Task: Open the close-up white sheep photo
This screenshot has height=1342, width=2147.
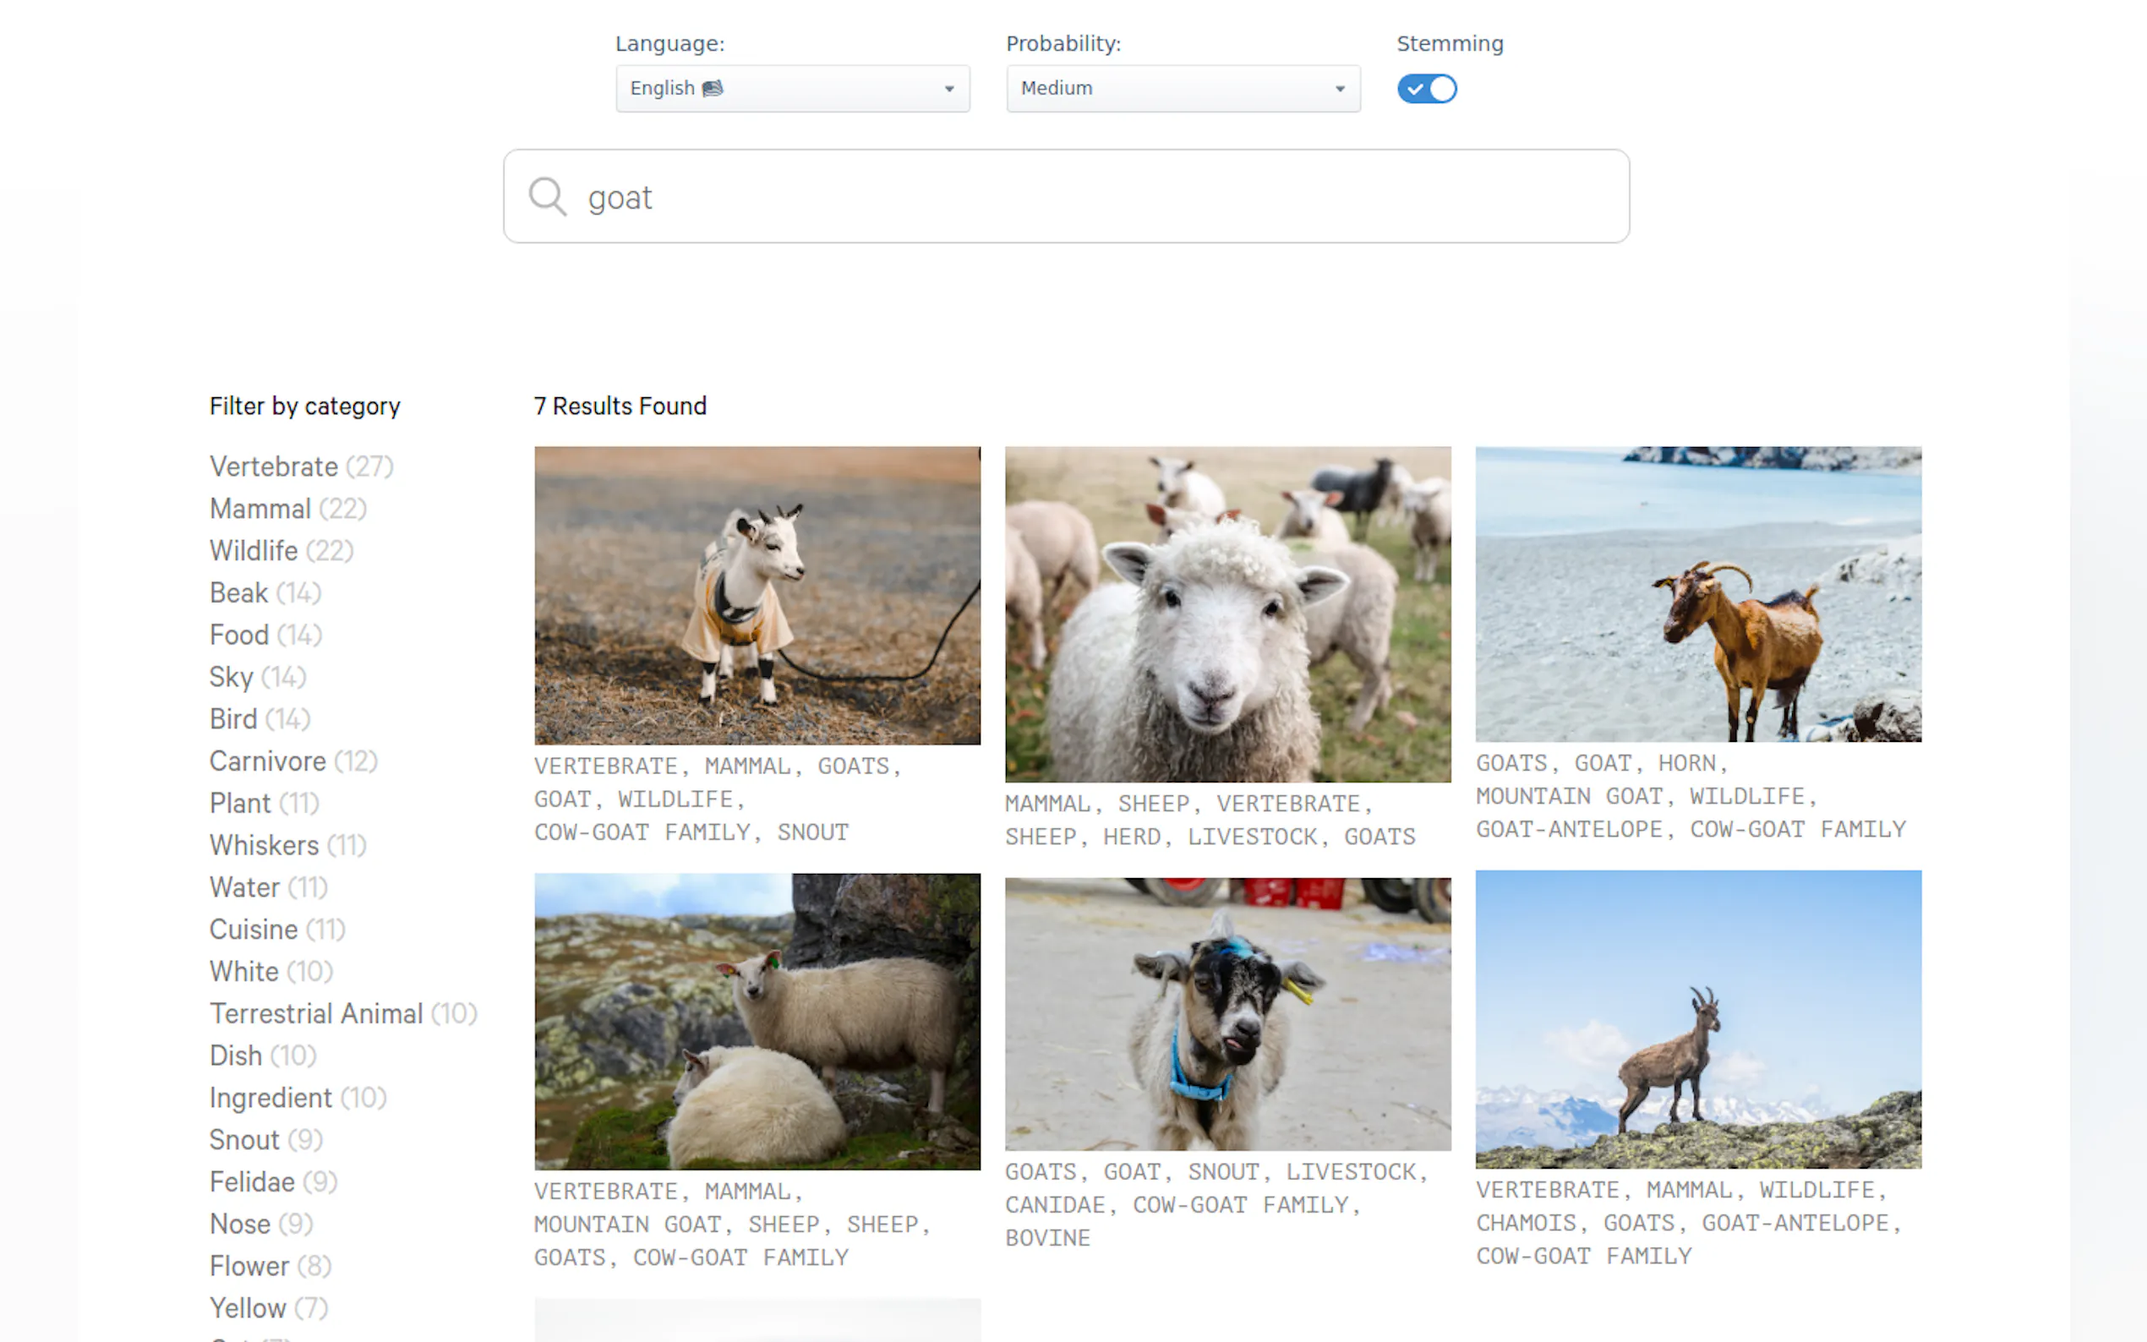Action: click(1227, 614)
